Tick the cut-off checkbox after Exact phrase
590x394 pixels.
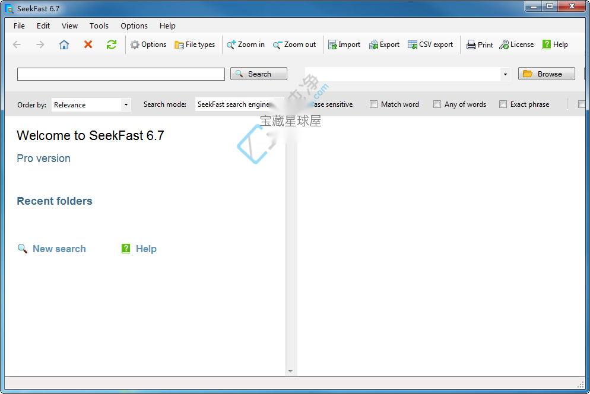tap(581, 104)
